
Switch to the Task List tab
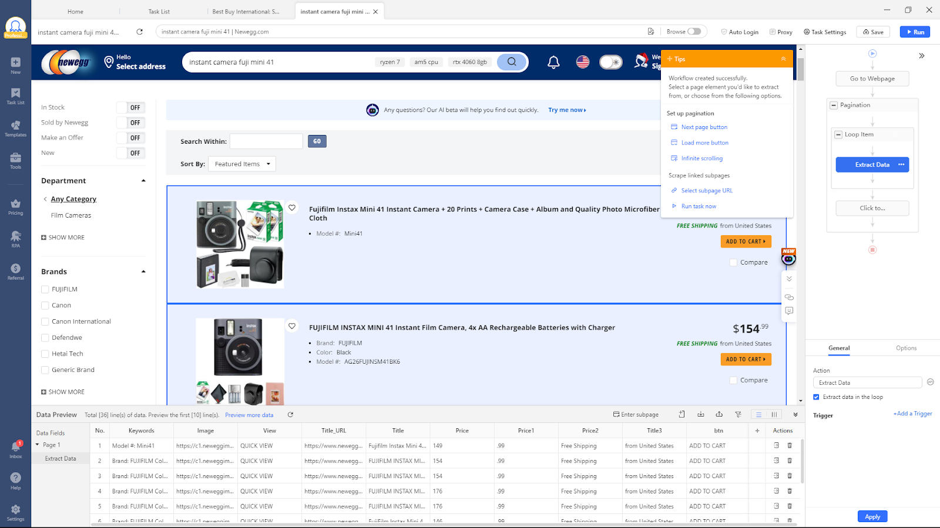pos(159,11)
